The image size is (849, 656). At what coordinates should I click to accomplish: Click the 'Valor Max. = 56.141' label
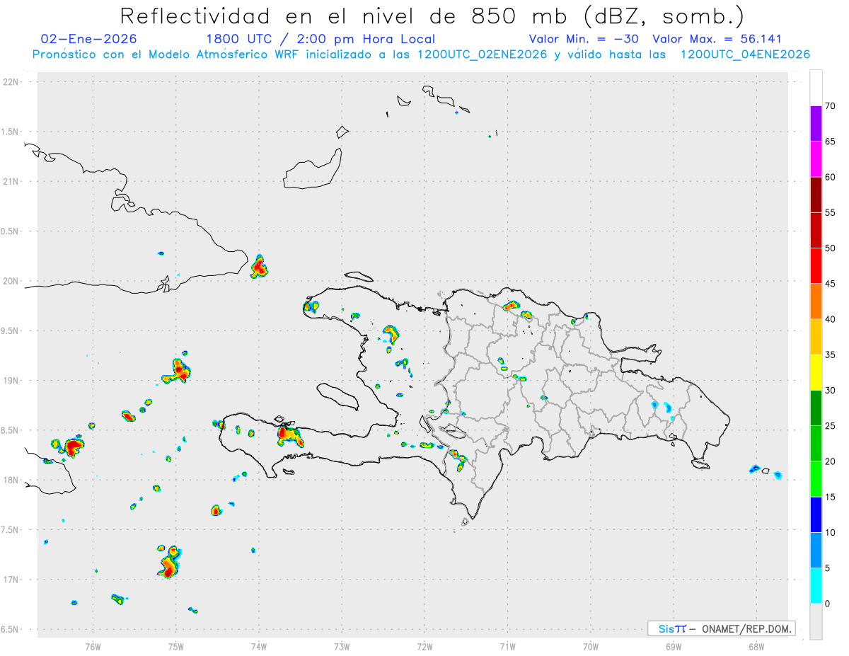pos(717,39)
